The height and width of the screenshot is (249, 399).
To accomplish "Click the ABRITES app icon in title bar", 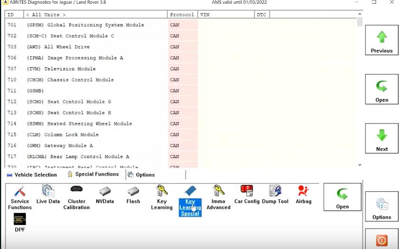I will [5, 2].
